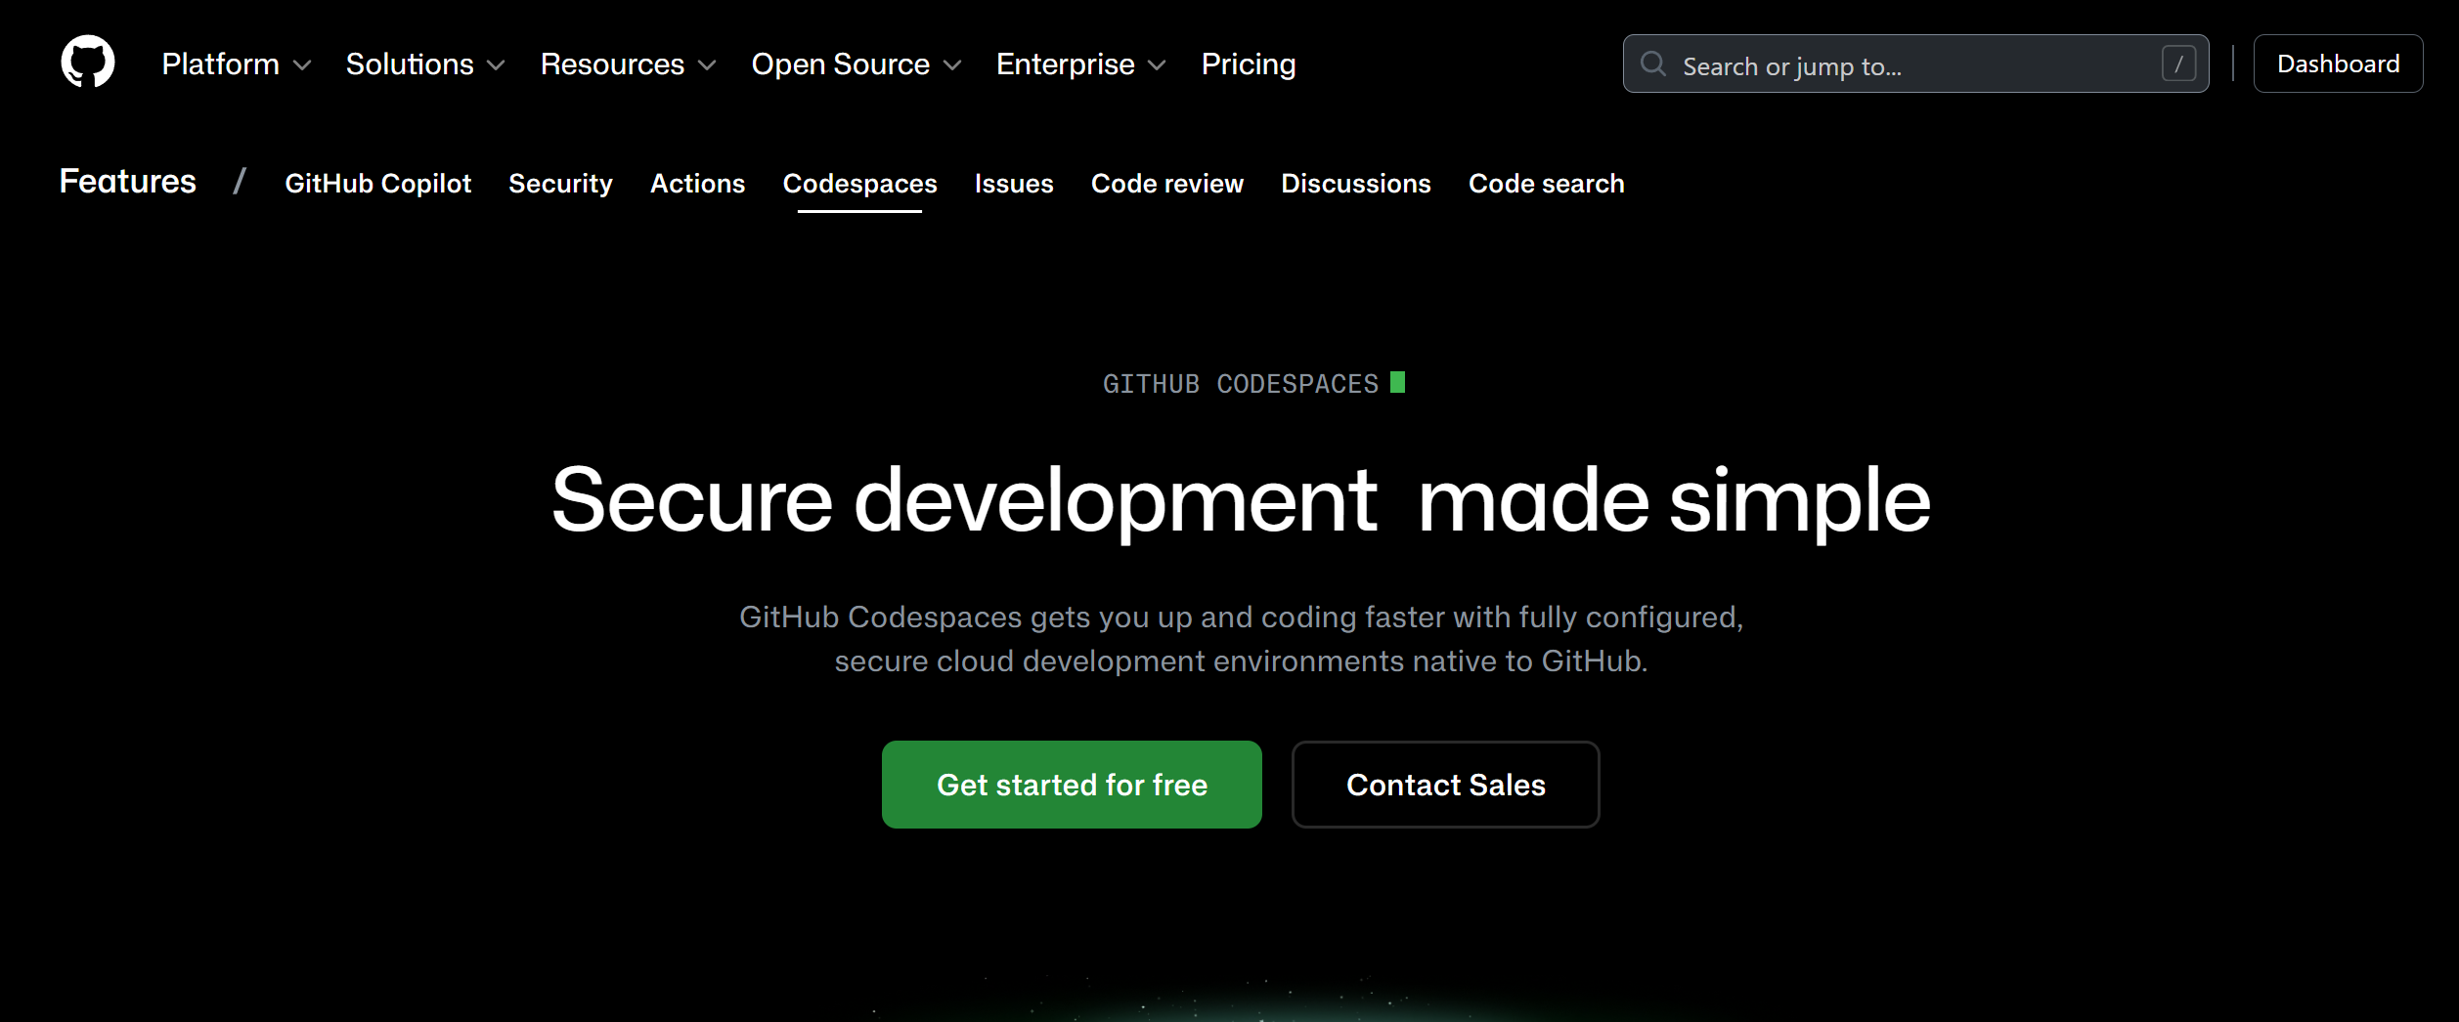Select the Codespaces features tab
2459x1022 pixels.
point(859,183)
